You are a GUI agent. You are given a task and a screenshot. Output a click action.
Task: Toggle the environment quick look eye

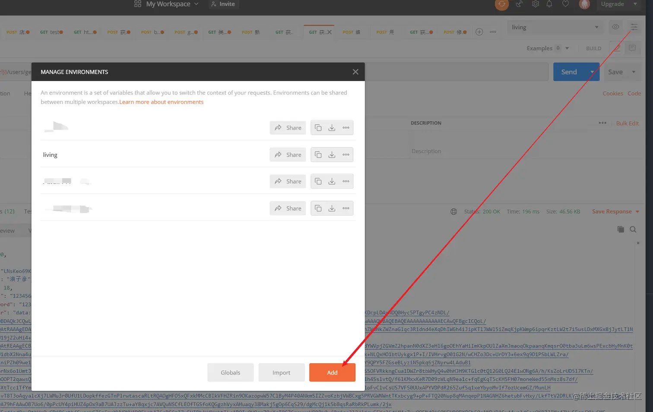[x=615, y=27]
